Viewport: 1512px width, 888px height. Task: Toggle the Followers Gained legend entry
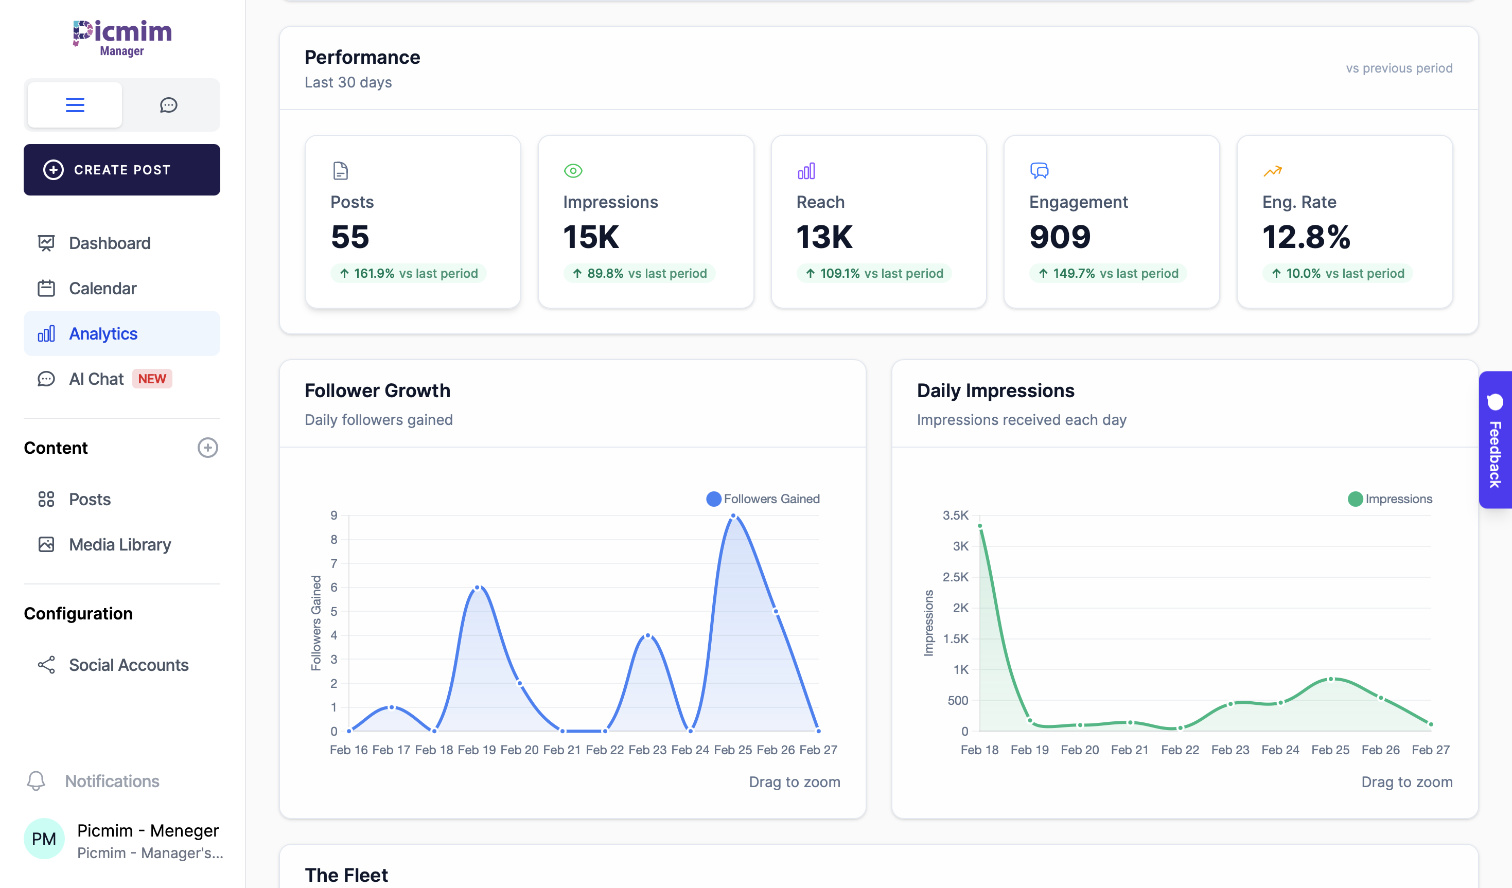click(762, 499)
